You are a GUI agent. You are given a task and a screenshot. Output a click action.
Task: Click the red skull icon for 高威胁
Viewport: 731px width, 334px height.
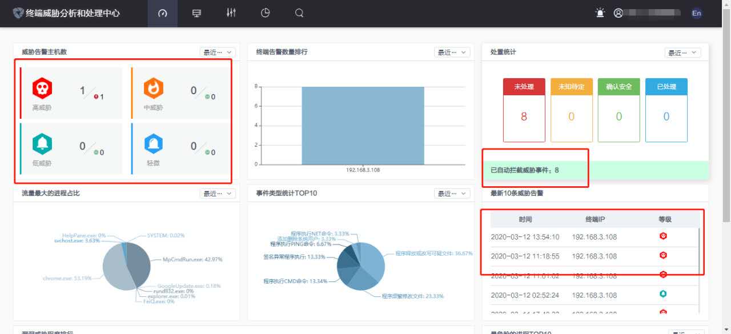pyautogui.click(x=41, y=89)
